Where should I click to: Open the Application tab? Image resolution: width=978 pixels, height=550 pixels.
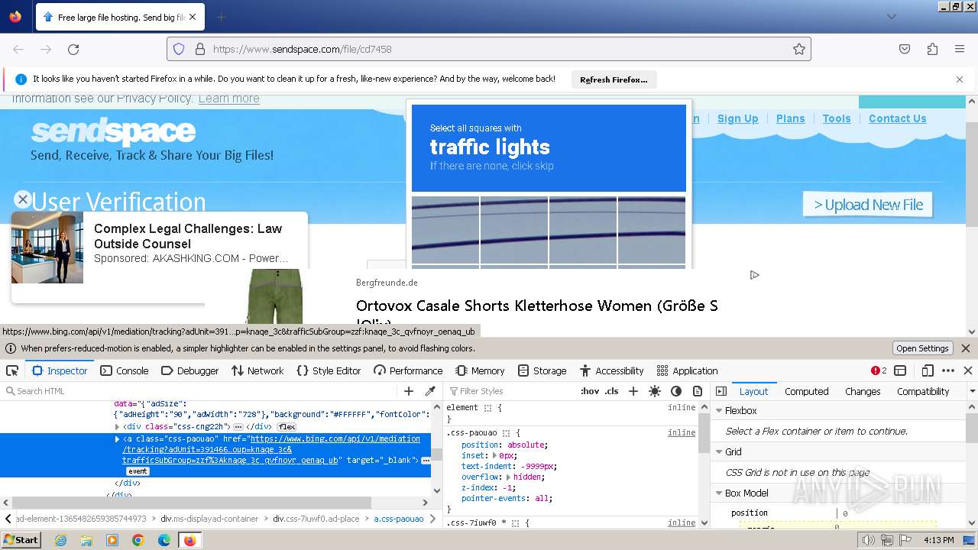click(687, 370)
